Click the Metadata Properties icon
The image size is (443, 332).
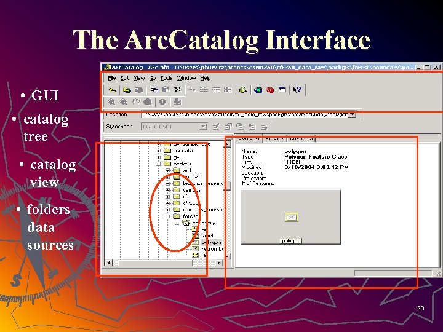click(228, 127)
